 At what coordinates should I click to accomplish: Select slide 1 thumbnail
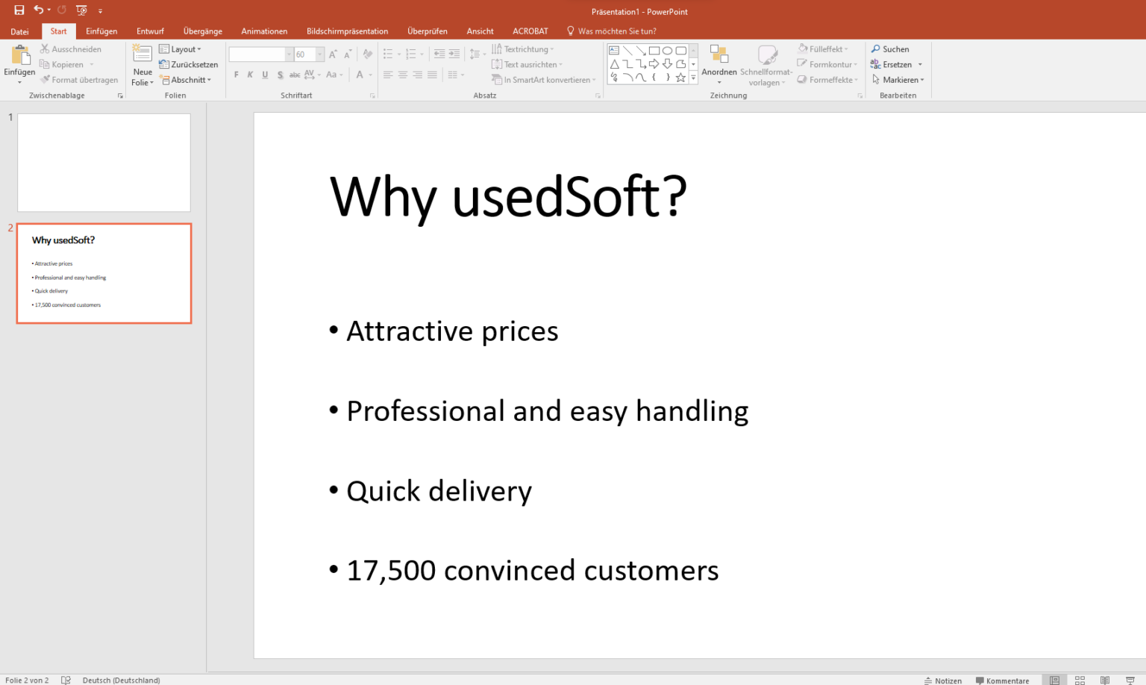(x=104, y=162)
